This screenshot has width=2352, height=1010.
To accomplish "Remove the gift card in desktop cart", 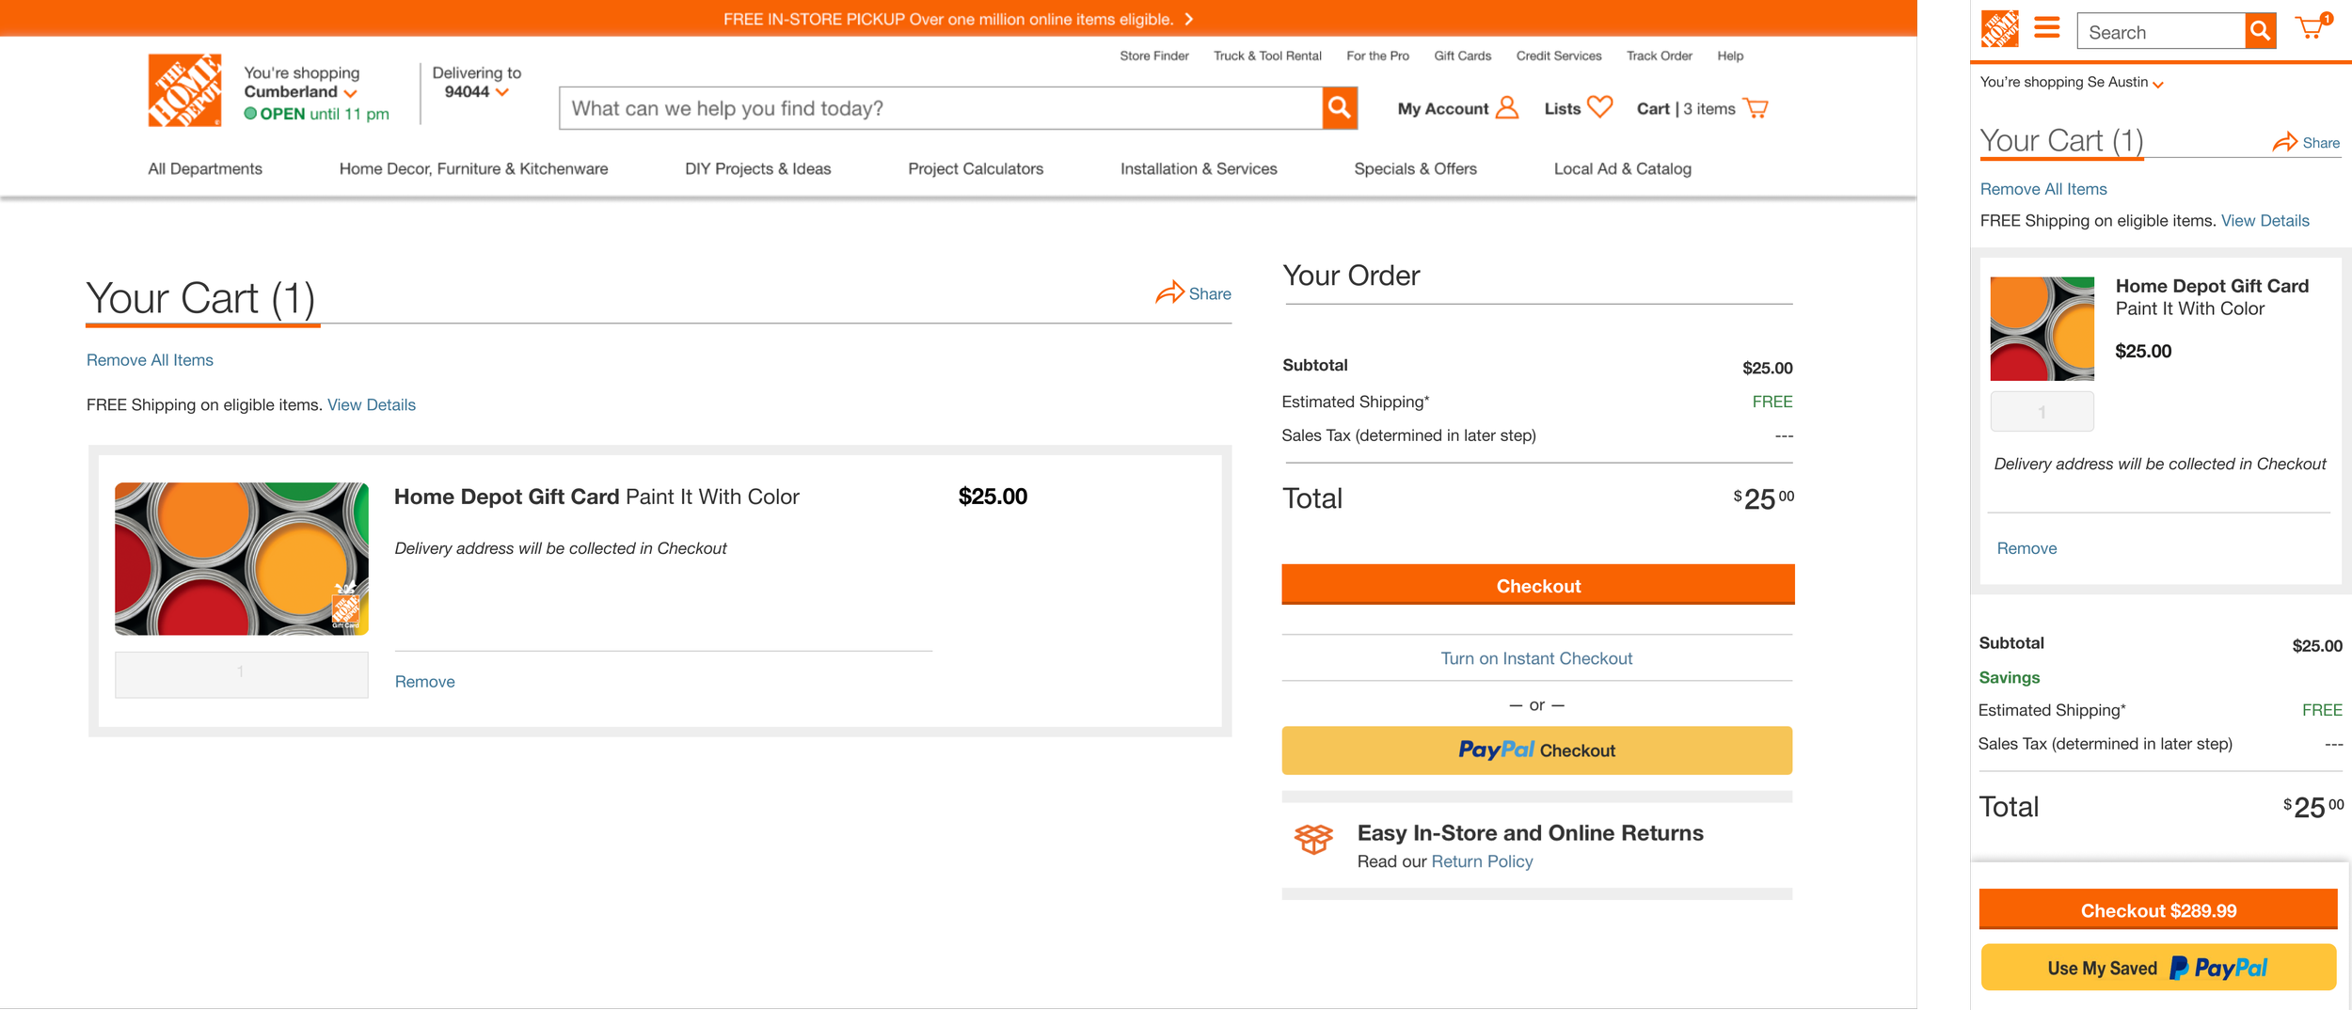I will tap(424, 682).
